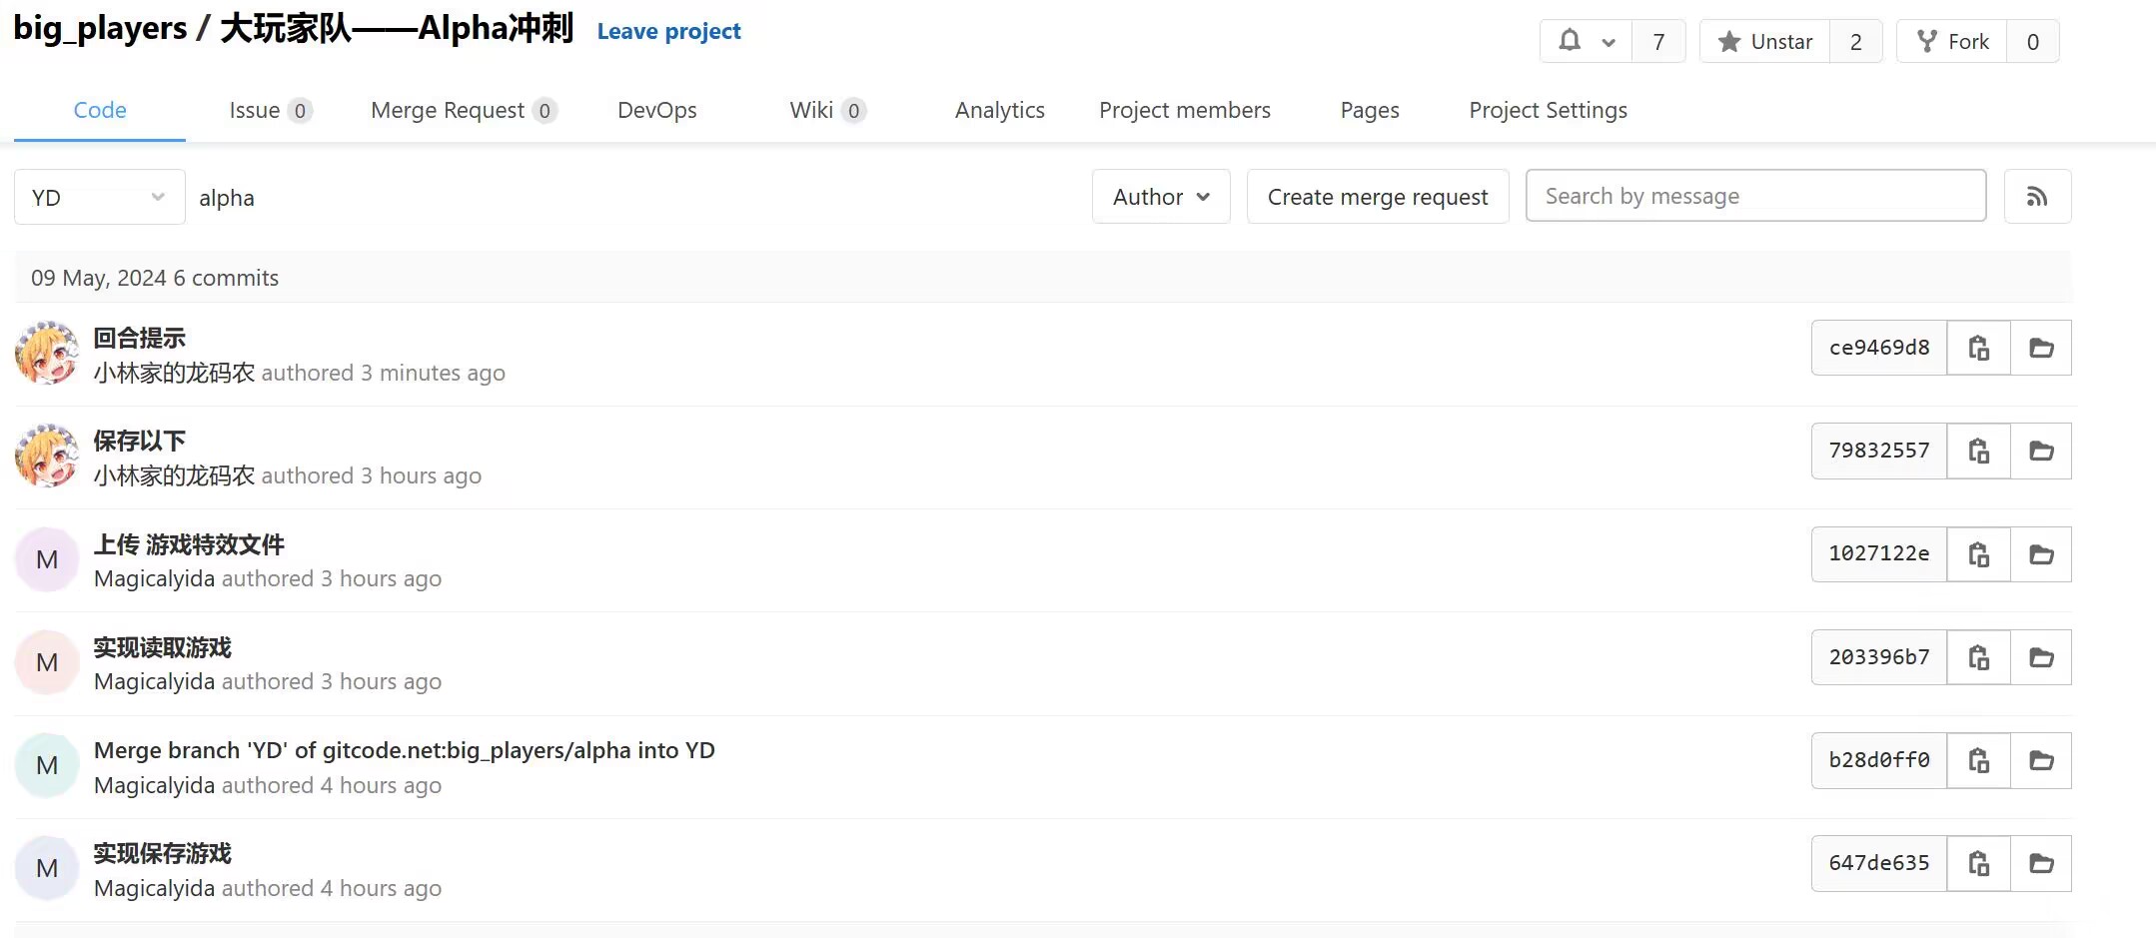Open commit titled 实现读取游戏
The image size is (2156, 938).
(x=163, y=647)
